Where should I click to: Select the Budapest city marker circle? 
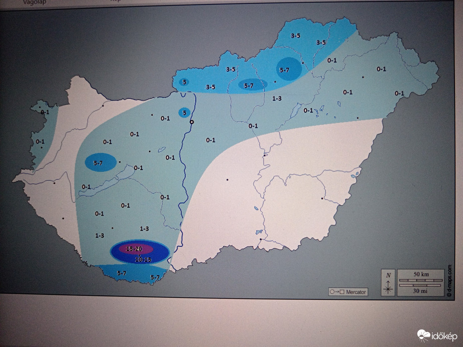click(x=191, y=122)
